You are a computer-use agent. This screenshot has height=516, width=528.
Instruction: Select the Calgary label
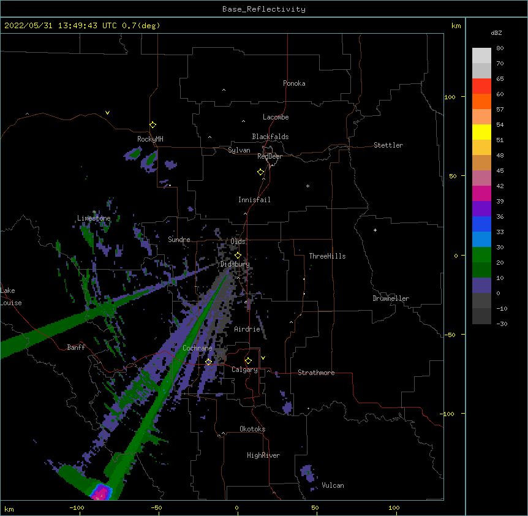point(245,370)
